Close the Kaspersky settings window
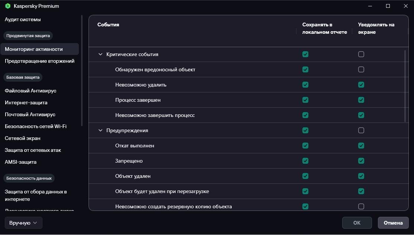The height and width of the screenshot is (235, 414). coord(405,6)
